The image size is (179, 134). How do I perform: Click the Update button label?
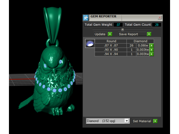(x=100, y=34)
